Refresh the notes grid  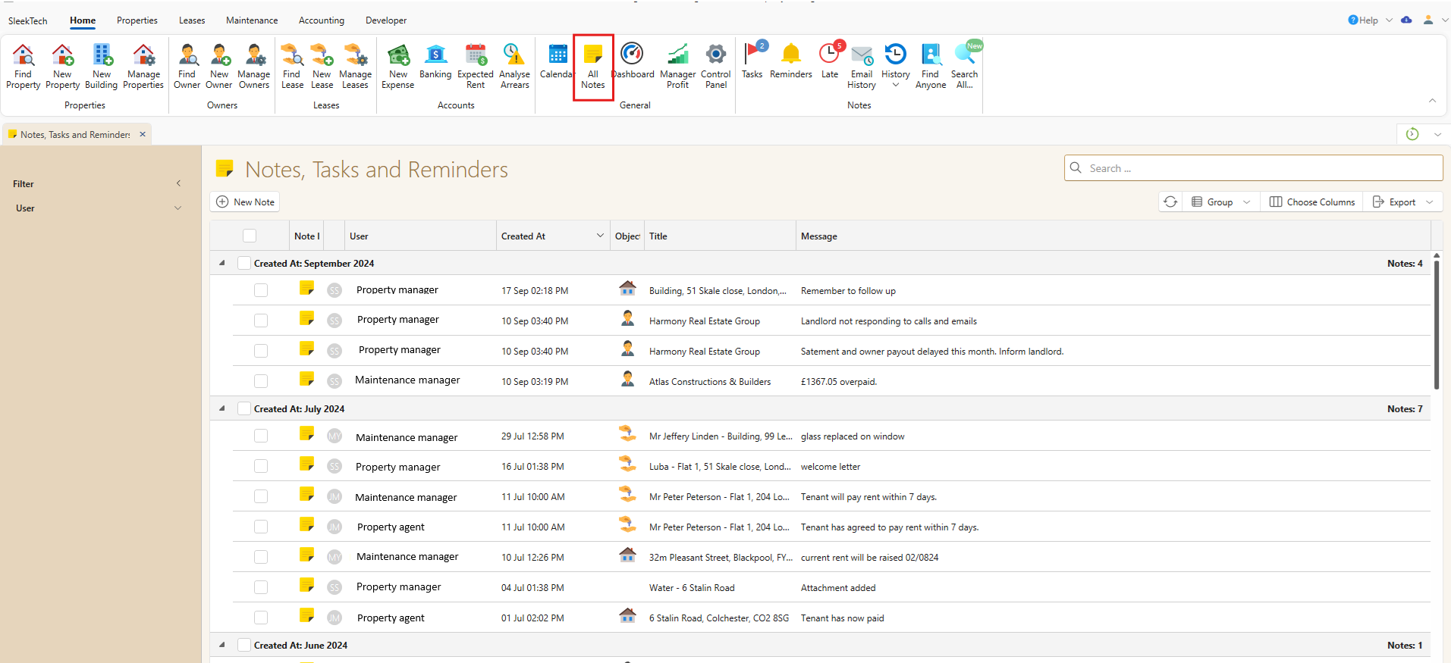(1170, 202)
